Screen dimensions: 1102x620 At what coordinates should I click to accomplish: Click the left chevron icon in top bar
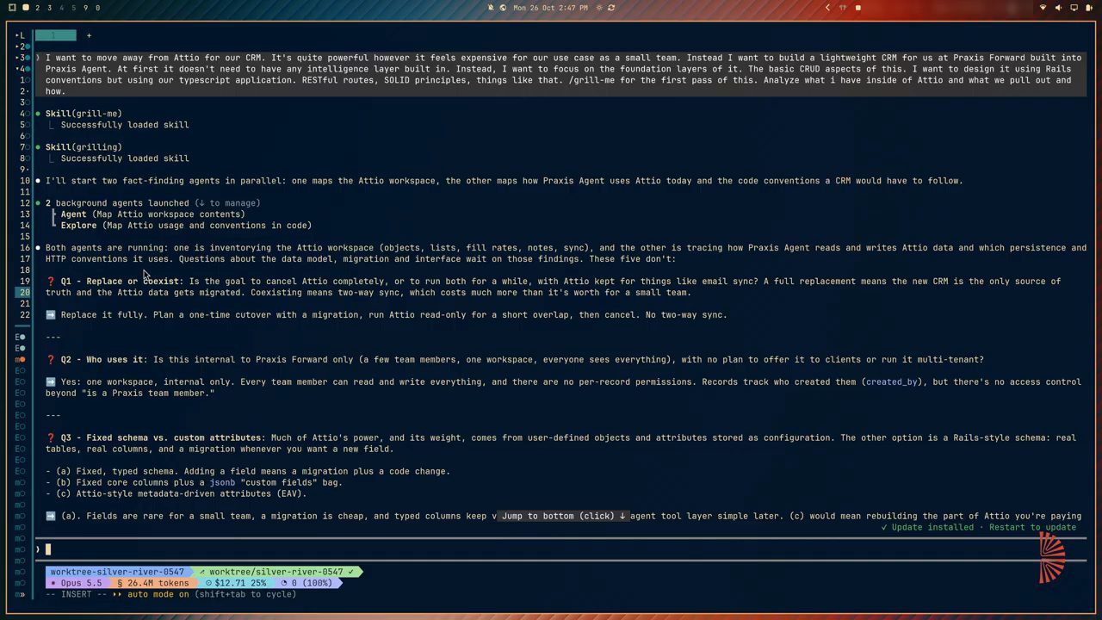[827, 8]
